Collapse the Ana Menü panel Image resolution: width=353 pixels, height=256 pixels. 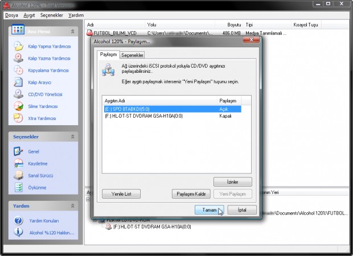coord(73,31)
